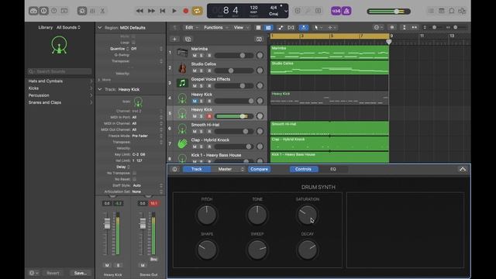Viewport: 496px width, 279px height.
Task: Open the Functions menu in tracks area
Action: (215, 28)
